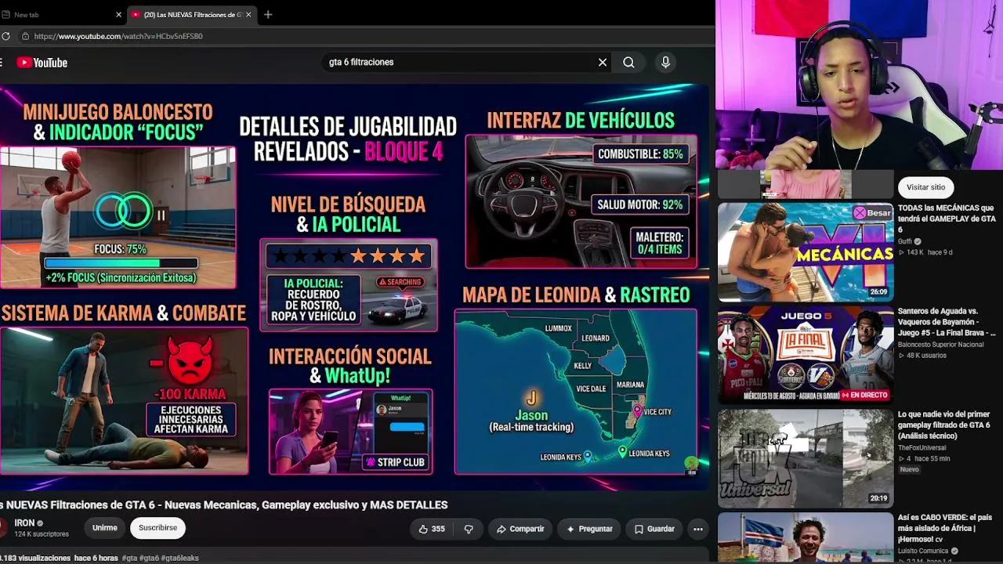Select the "Las NUEVAS Filtraciones" browser tab
This screenshot has width=1003, height=564.
click(192, 14)
